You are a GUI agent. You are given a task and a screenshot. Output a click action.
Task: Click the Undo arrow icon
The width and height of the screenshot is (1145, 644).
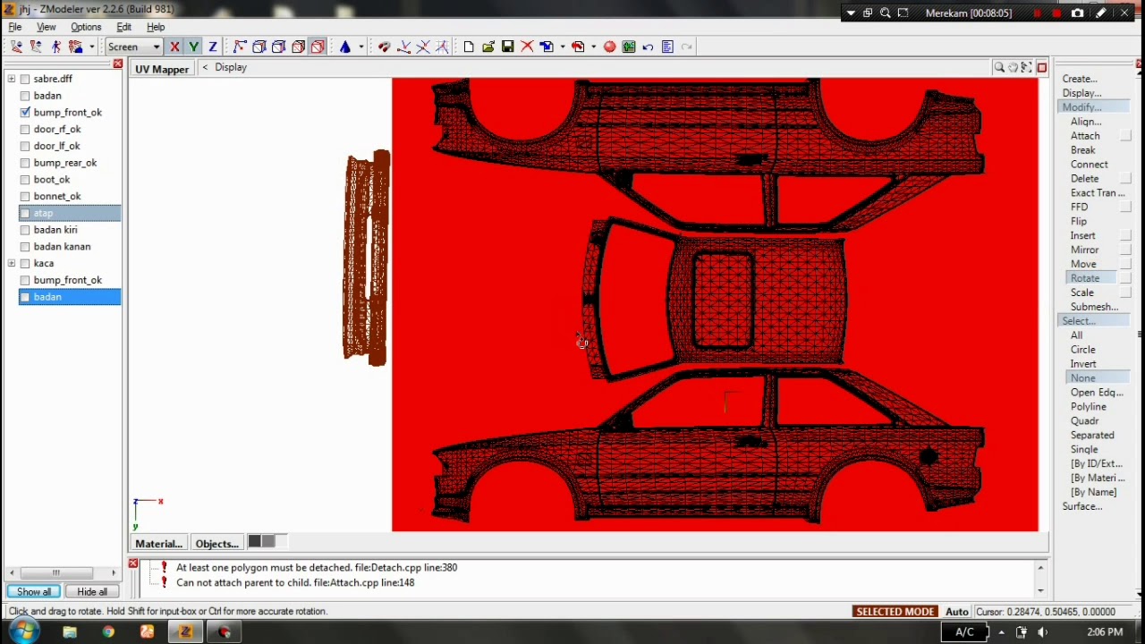(x=649, y=47)
